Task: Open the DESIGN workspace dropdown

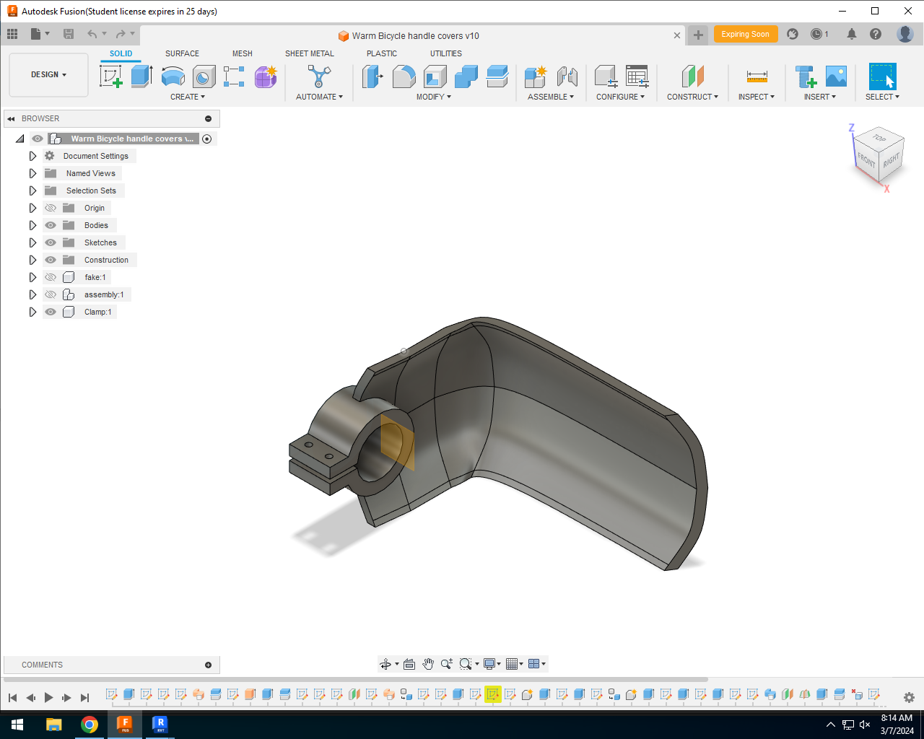Action: pos(48,74)
